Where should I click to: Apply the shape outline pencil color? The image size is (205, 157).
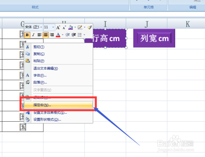(x=80, y=27)
